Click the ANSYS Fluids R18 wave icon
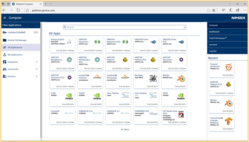The image size is (249, 142). click(181, 42)
